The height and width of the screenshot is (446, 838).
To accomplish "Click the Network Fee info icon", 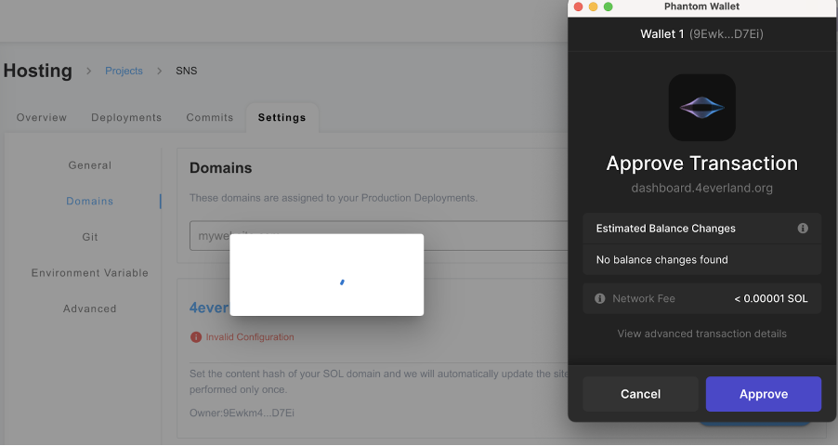I will [599, 298].
